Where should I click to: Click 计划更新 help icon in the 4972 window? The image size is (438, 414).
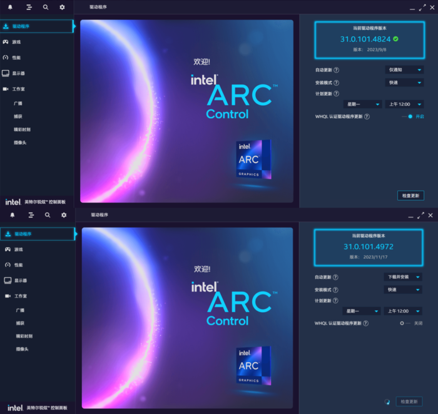[x=335, y=300]
